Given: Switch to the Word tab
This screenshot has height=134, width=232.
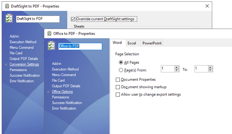Looking at the screenshot, I should 118,43.
